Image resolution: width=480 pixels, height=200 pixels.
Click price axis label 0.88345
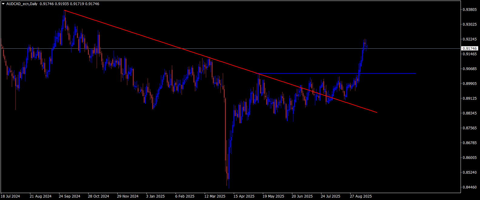pos(469,113)
